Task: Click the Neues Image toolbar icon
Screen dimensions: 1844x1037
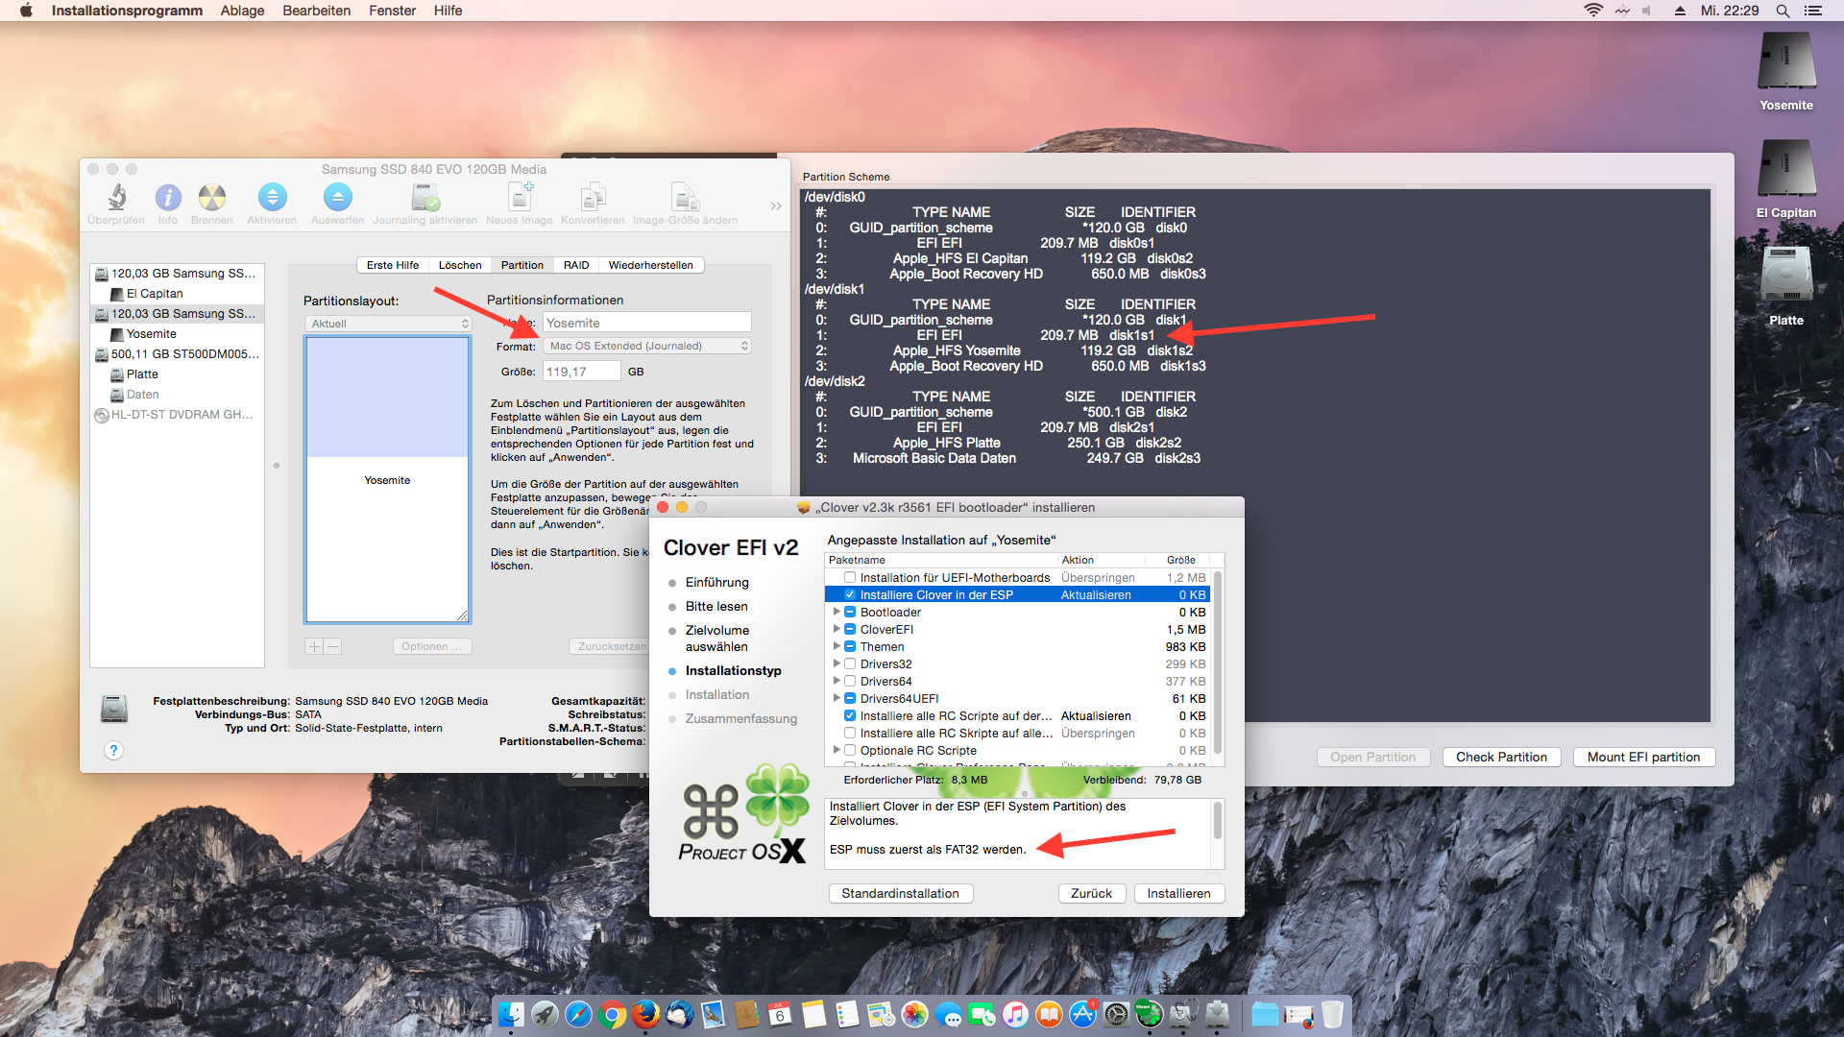Action: click(x=520, y=198)
